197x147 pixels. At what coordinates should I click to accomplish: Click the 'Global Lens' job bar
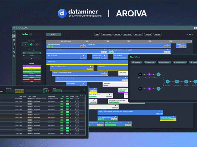113,68
